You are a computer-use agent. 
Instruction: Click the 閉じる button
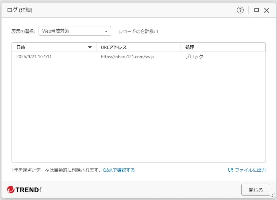coord(256,190)
